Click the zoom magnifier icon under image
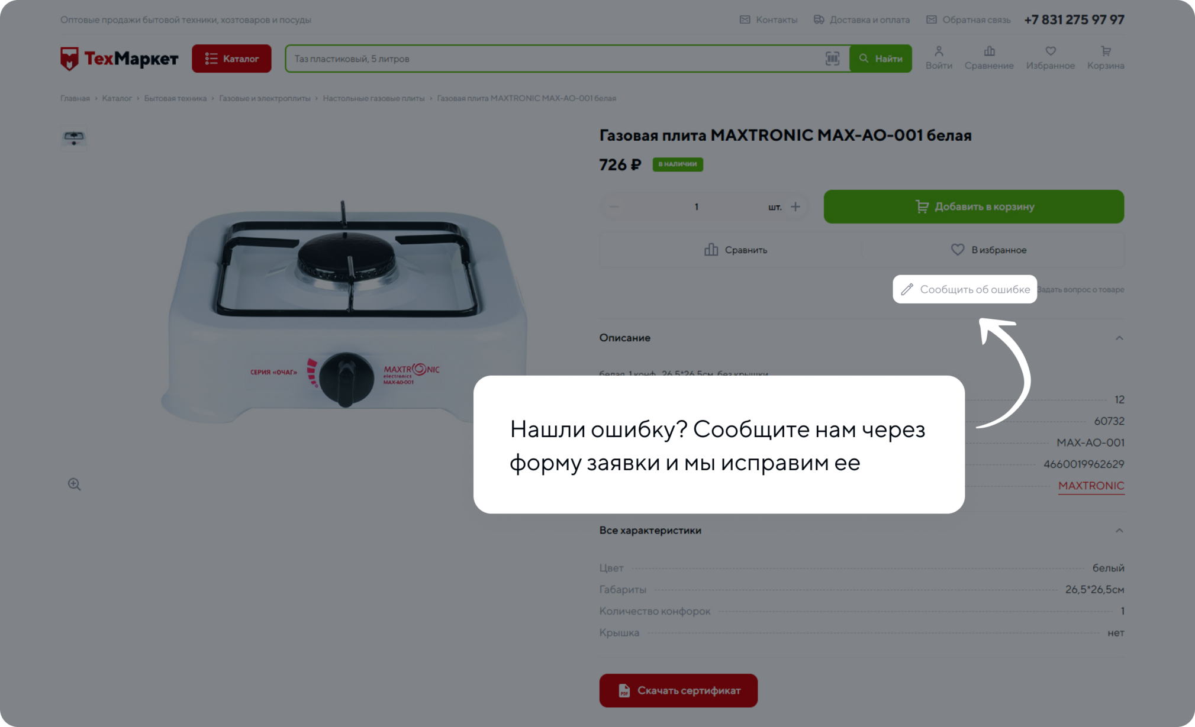This screenshot has width=1195, height=727. 74,484
